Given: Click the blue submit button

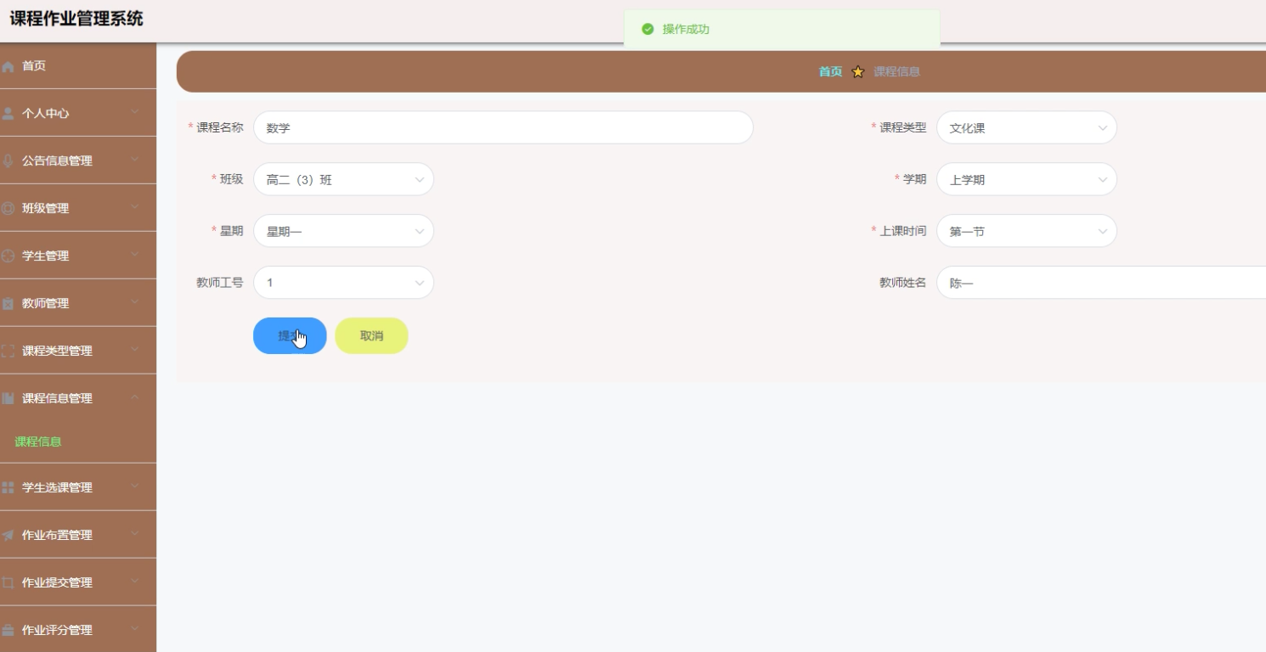Looking at the screenshot, I should click(290, 336).
